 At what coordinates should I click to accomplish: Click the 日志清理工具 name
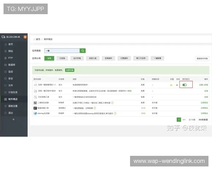[x=43, y=97]
